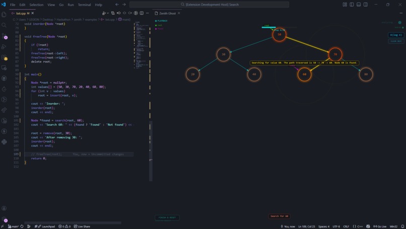Select Win32 configuration in status bar
Image resolution: width=406 pixels, height=229 pixels.
tap(393, 226)
